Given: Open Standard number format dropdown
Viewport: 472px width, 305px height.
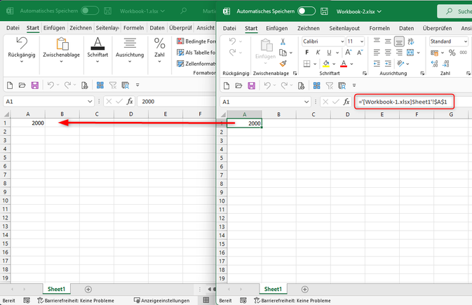Looking at the screenshot, I should pos(466,41).
